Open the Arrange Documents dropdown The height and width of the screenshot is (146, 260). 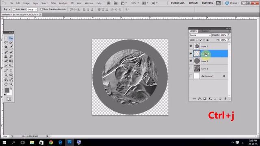point(145,3)
